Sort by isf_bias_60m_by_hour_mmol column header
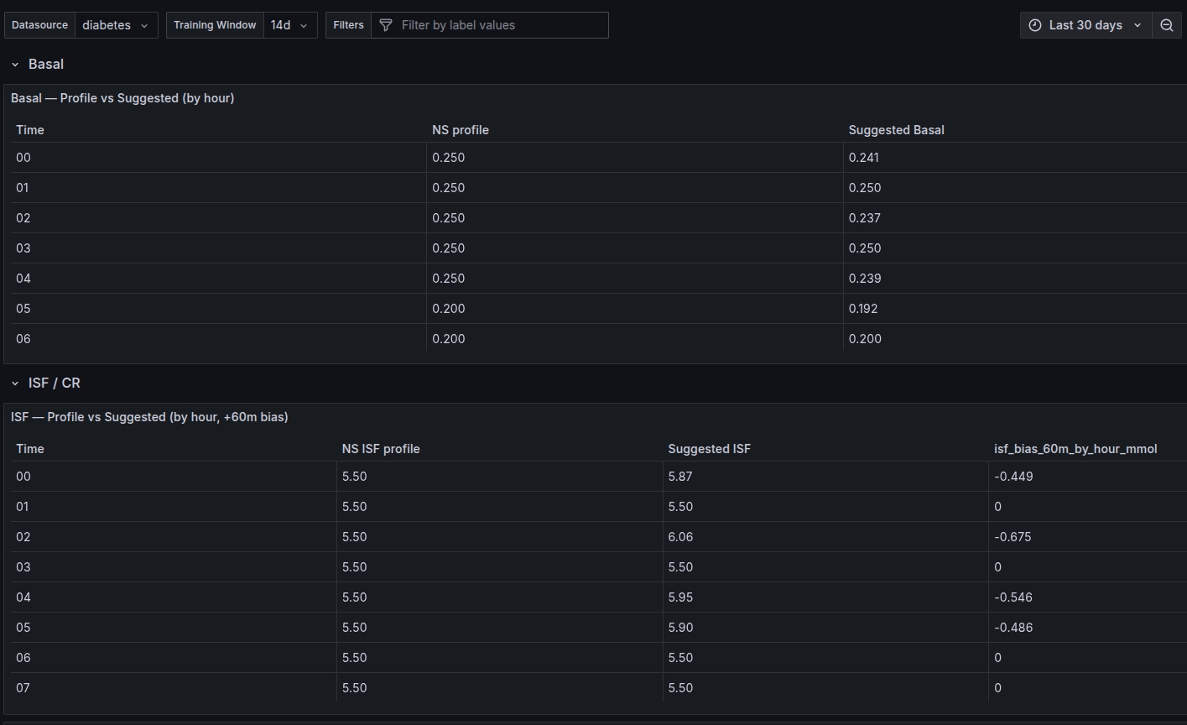The width and height of the screenshot is (1187, 725). coord(1075,449)
